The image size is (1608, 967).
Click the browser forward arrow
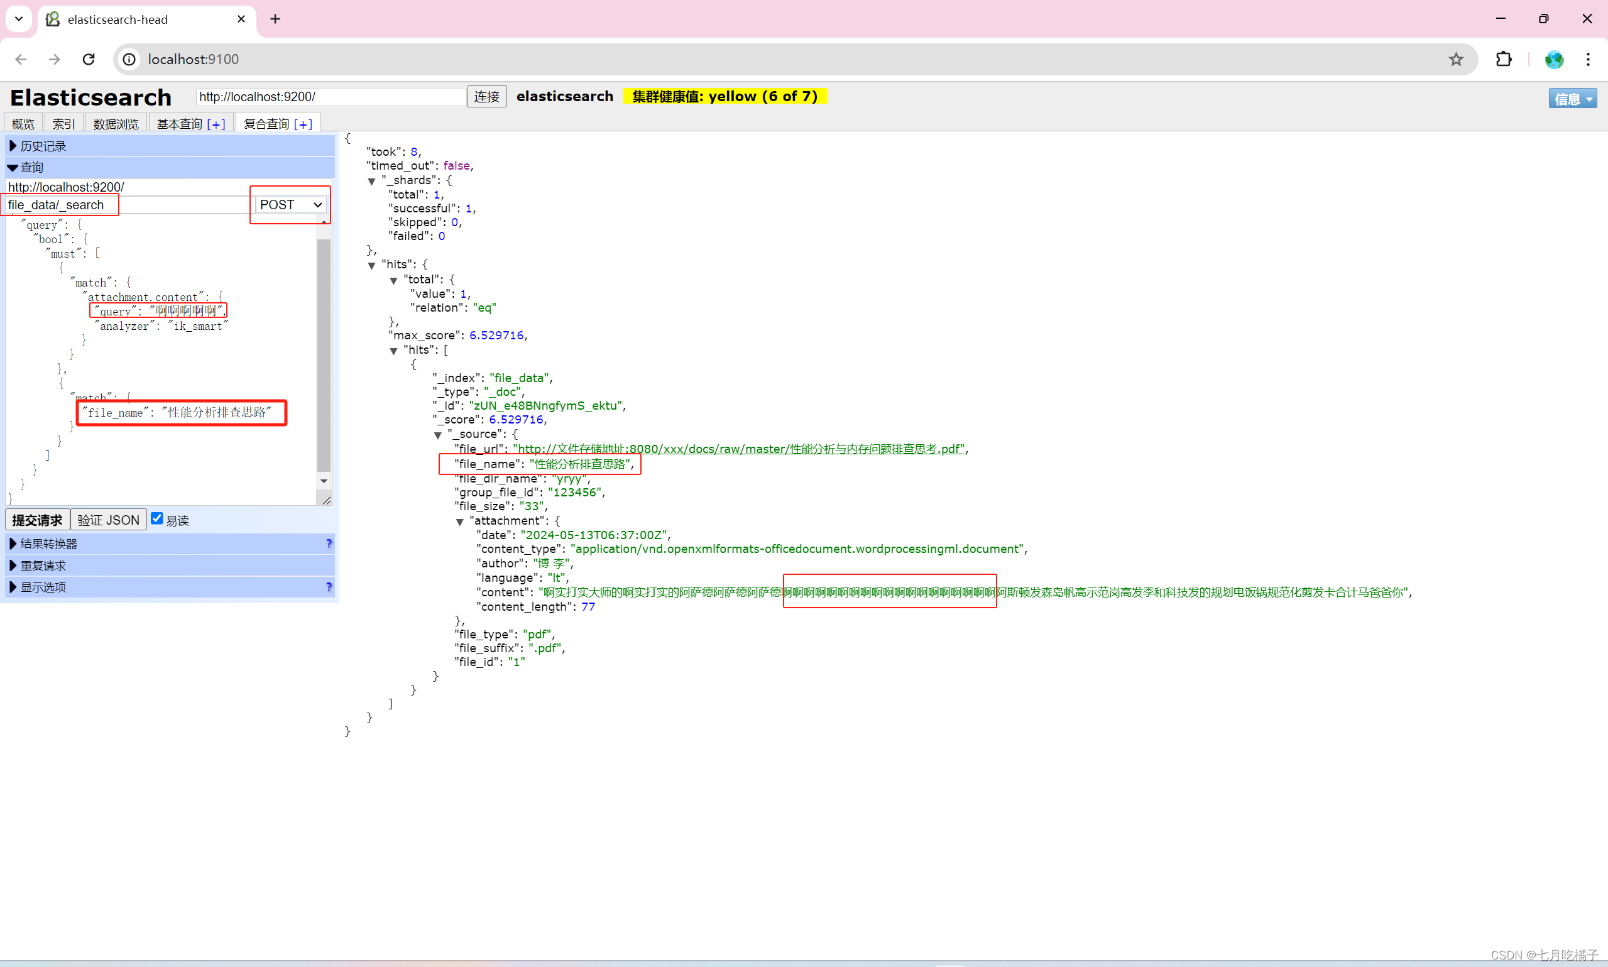click(x=55, y=59)
